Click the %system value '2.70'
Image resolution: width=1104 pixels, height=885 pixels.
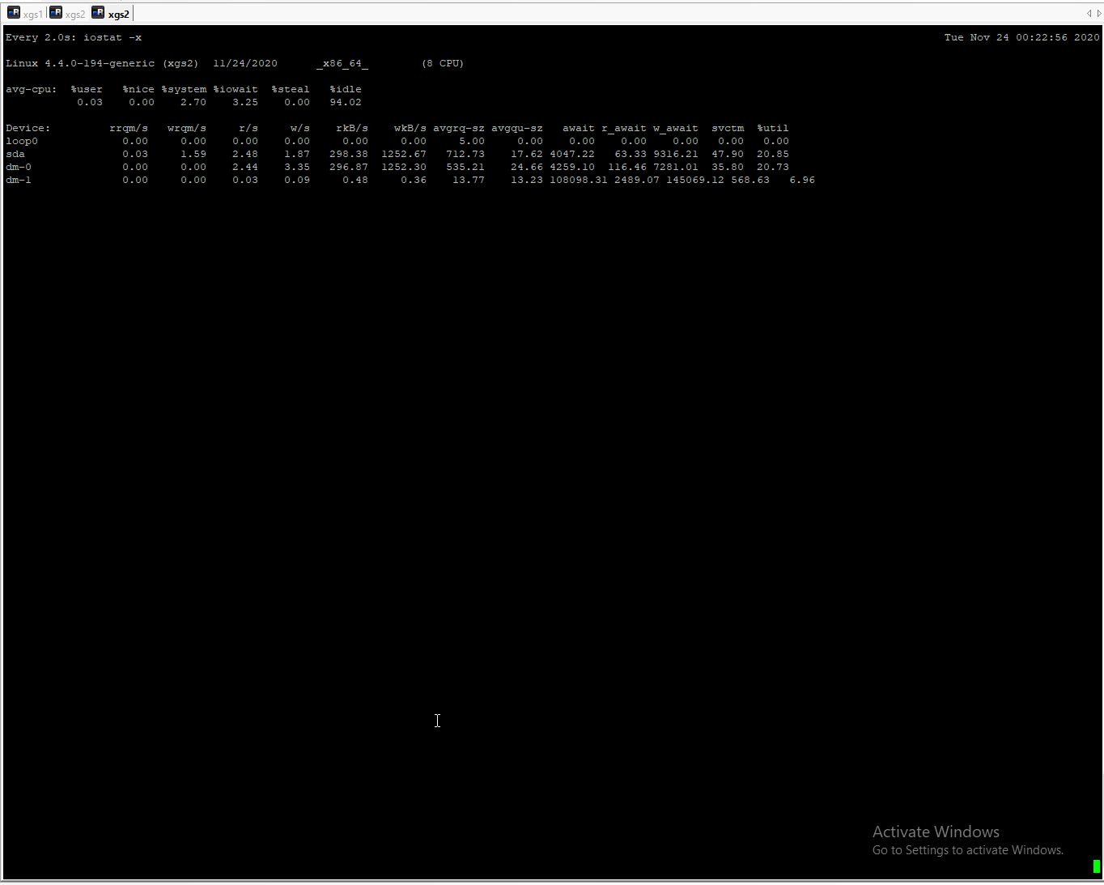coord(193,102)
